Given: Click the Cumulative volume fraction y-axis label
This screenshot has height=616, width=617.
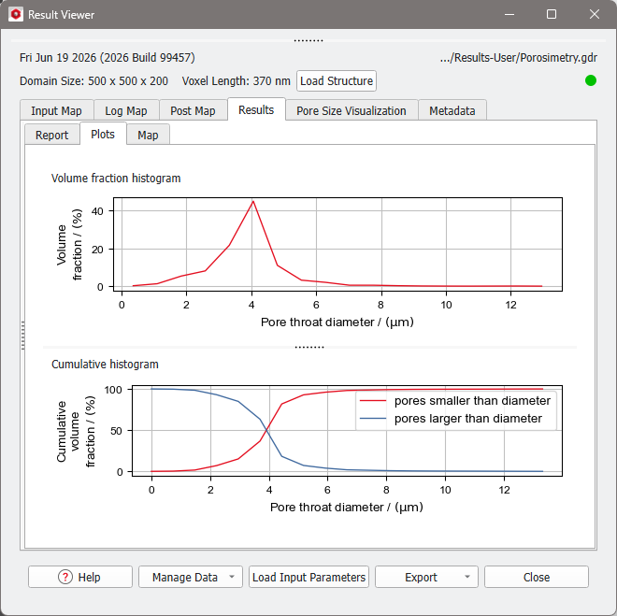Looking at the screenshot, I should coord(76,432).
